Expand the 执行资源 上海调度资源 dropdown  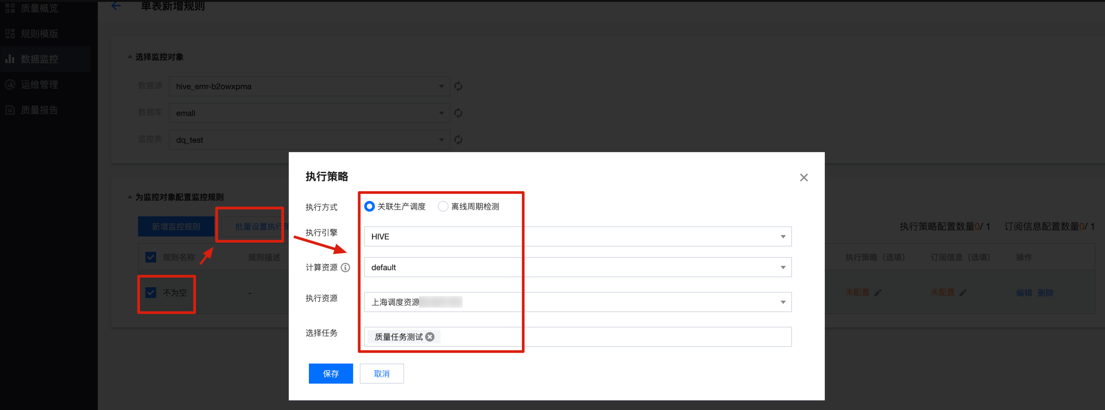click(577, 302)
